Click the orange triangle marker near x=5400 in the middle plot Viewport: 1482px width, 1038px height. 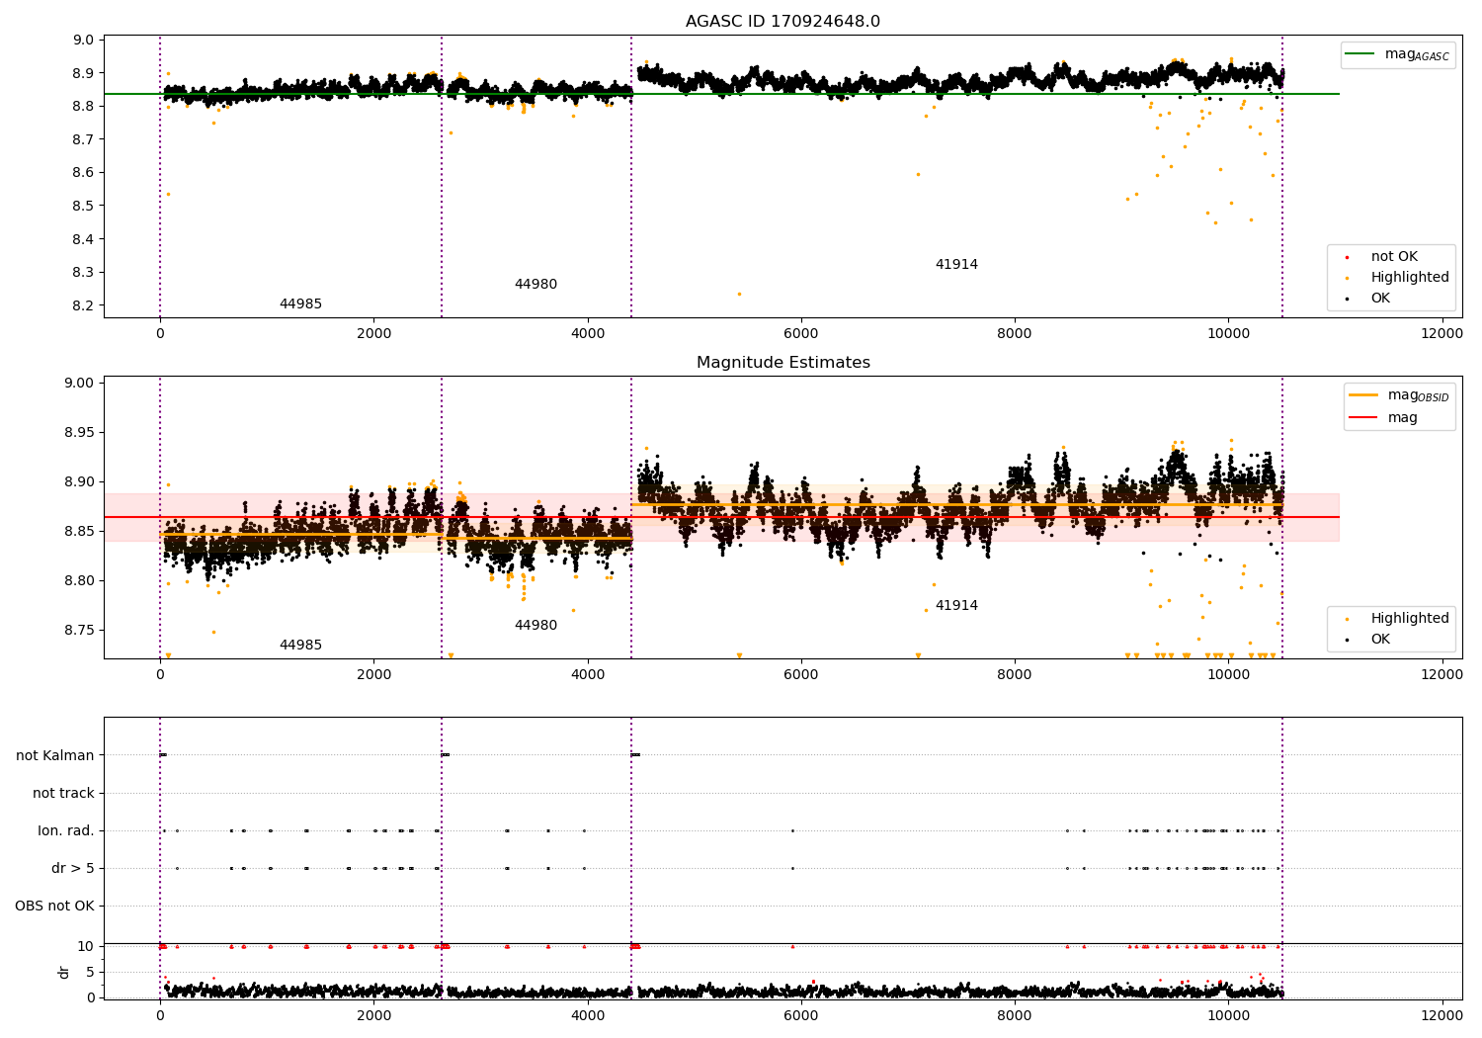(x=738, y=655)
